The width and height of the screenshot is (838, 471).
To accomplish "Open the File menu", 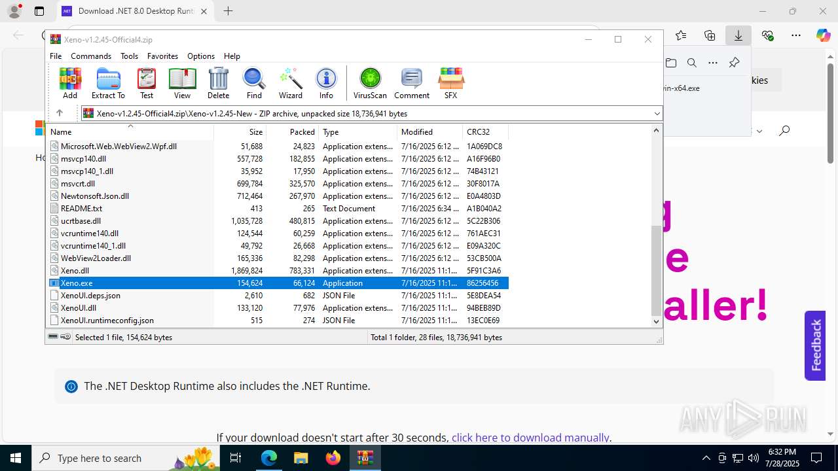I will point(56,56).
